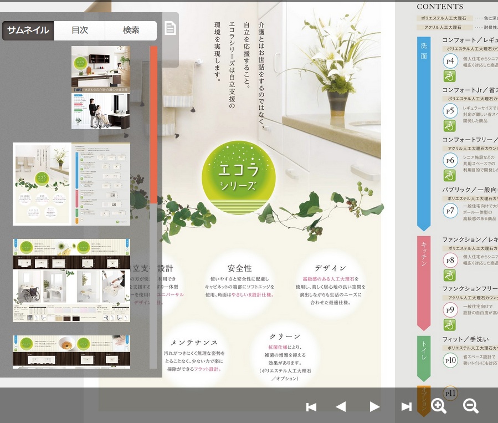Screen dimensions: 498x423
Task: Click the アクリル人工大理石 label under CONTENTS
Action: [444, 27]
